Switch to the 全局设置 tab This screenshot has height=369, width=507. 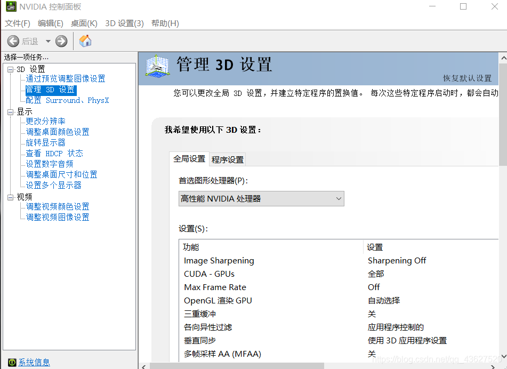click(x=189, y=159)
